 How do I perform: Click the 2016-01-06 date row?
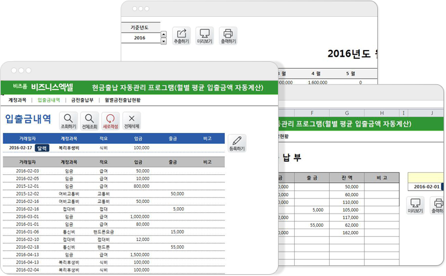[x=27, y=232]
